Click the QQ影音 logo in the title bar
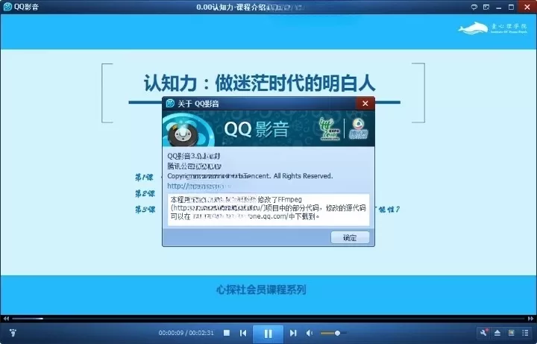The width and height of the screenshot is (537, 344). pyautogui.click(x=7, y=7)
